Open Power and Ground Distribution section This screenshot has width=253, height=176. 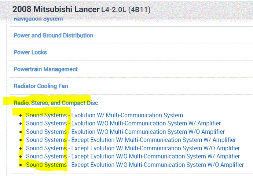tap(53, 36)
